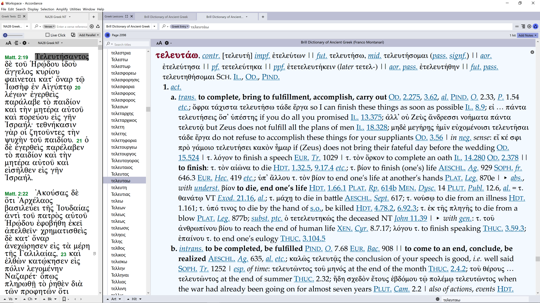Click the gear settings icon in NA28 pane
The width and height of the screenshot is (540, 303).
click(x=24, y=43)
